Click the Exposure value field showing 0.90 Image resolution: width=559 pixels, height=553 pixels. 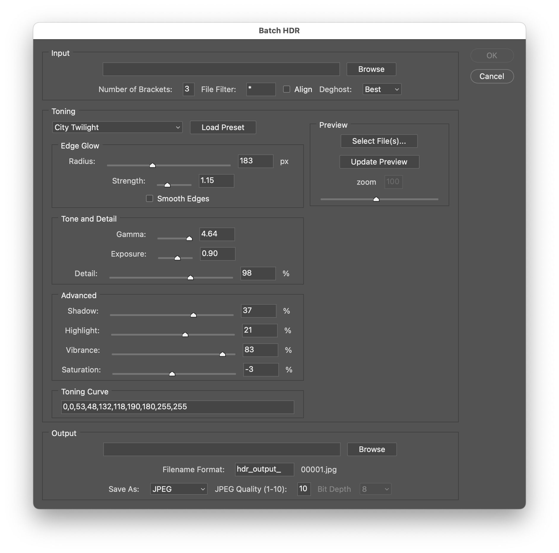[x=218, y=254]
